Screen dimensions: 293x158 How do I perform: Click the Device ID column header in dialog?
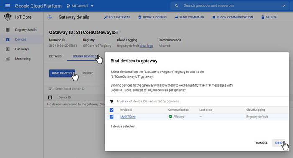click(126, 110)
